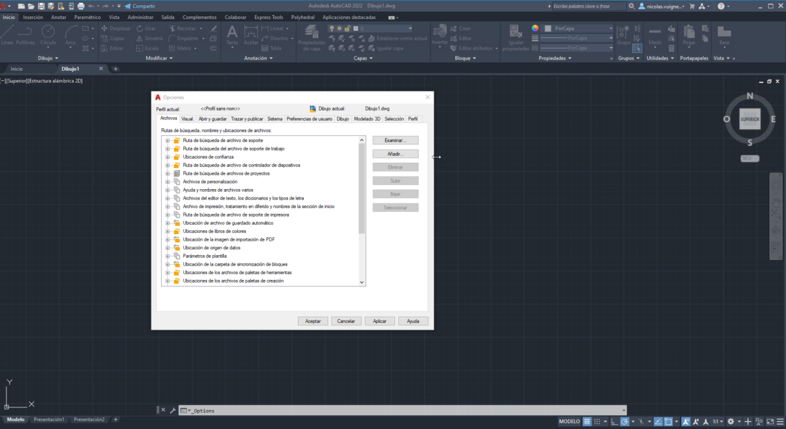Screen dimensions: 786x429
Task: Expand Archivos de personalización tree node
Action: pos(166,181)
